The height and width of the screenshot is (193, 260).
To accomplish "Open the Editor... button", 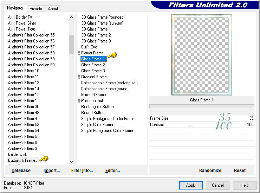I will tap(112, 170).
